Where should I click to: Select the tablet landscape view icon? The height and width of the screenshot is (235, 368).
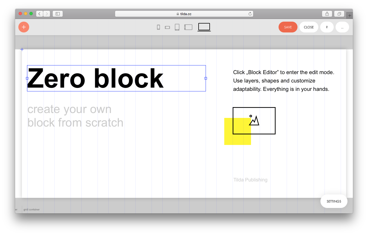(x=188, y=27)
